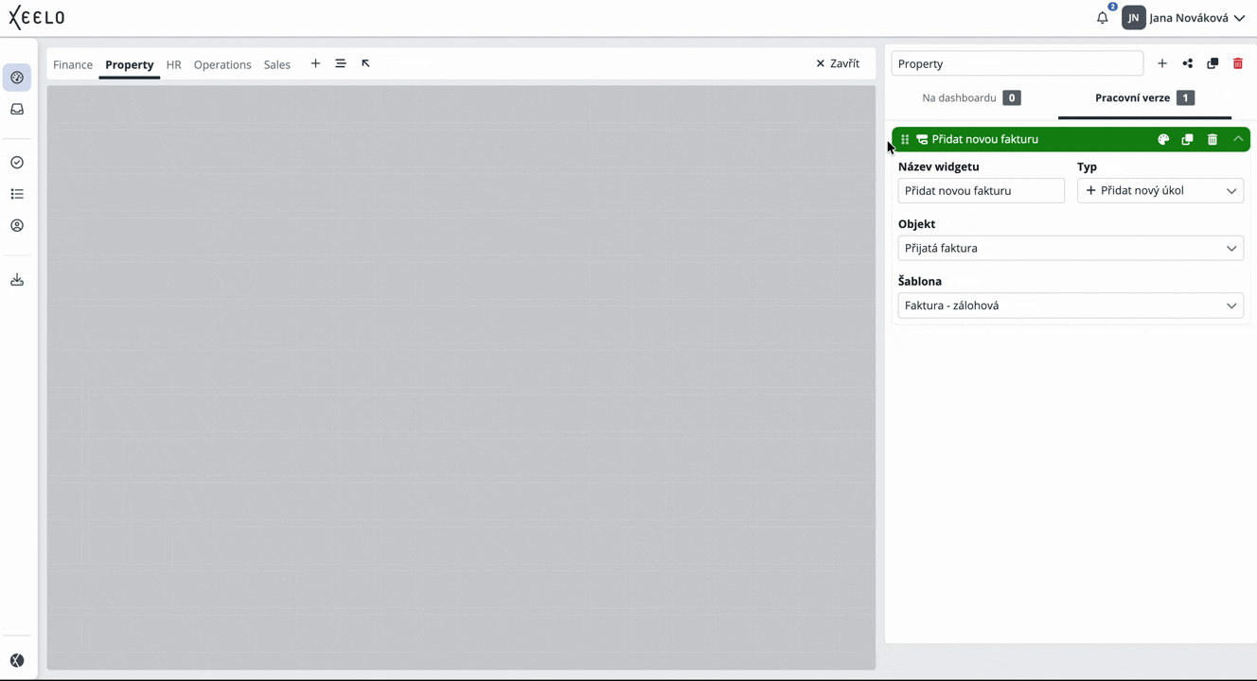Click the download icon in sidebar
This screenshot has width=1257, height=681.
point(17,280)
